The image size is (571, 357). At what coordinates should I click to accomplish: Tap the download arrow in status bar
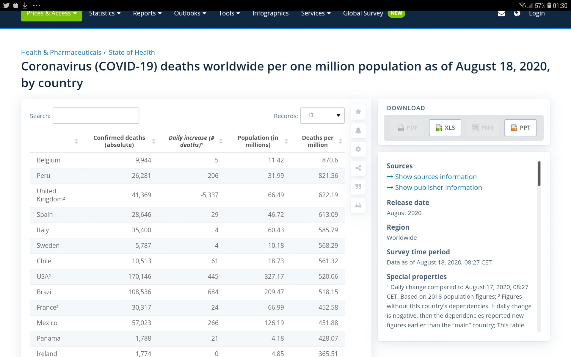[25, 5]
